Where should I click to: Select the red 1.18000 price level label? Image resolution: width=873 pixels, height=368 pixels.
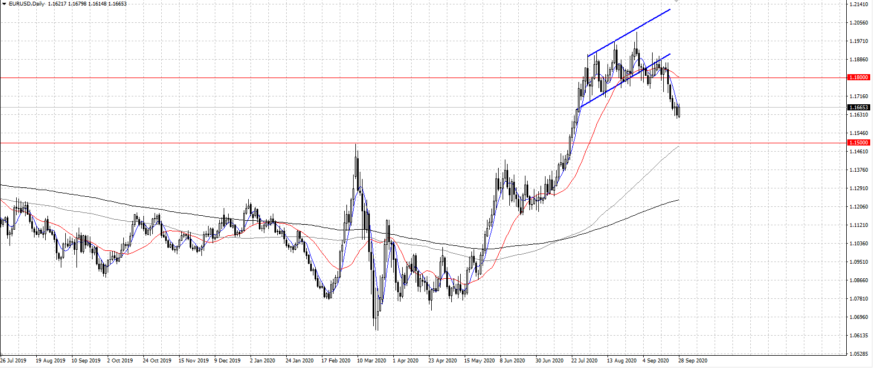click(x=858, y=78)
